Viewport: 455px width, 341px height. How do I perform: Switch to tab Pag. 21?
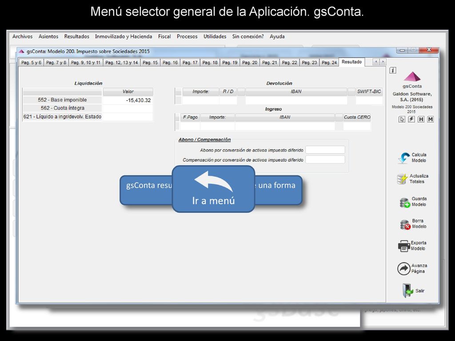(270, 63)
